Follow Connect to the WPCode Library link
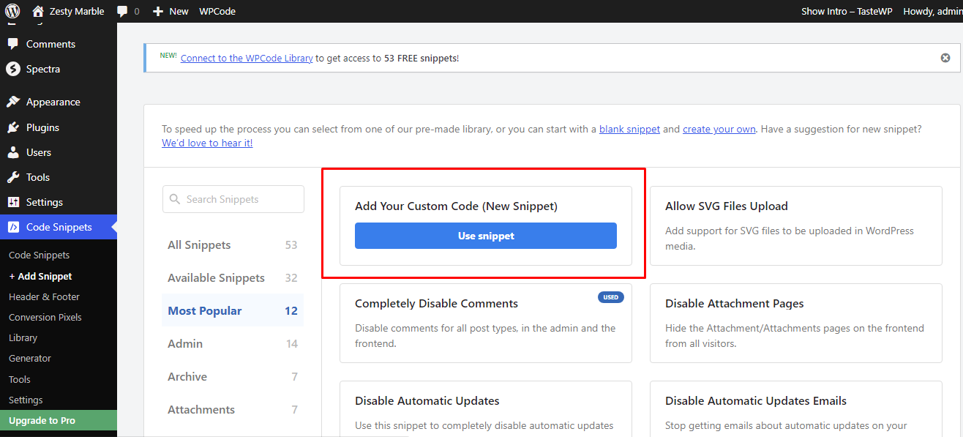Viewport: 963px width, 437px height. pyautogui.click(x=247, y=58)
